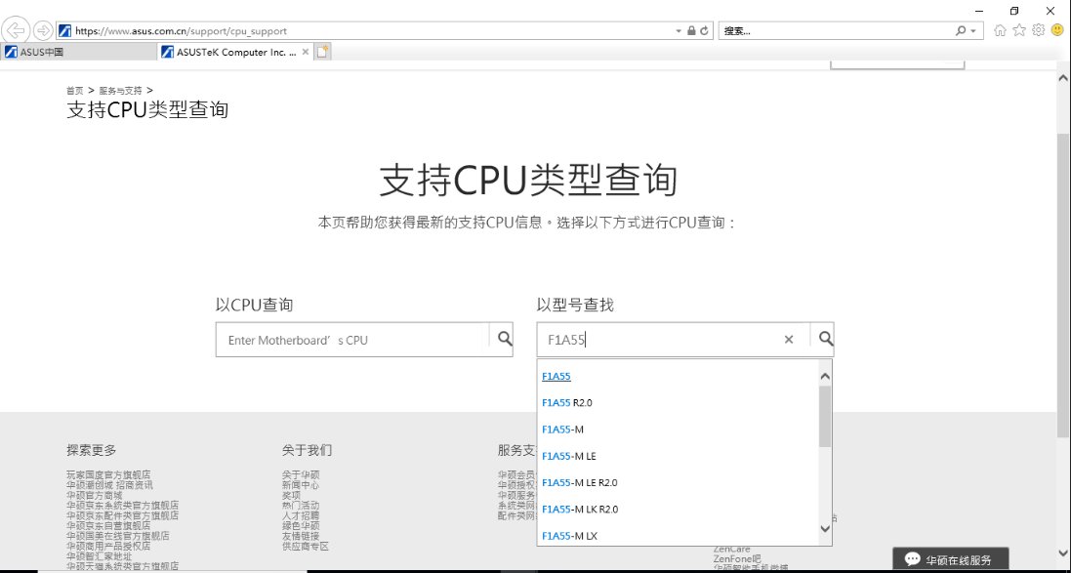Screen dimensions: 1071x573
Task: Expand the Compatibility View dropdown in address bar
Action: pyautogui.click(x=678, y=29)
